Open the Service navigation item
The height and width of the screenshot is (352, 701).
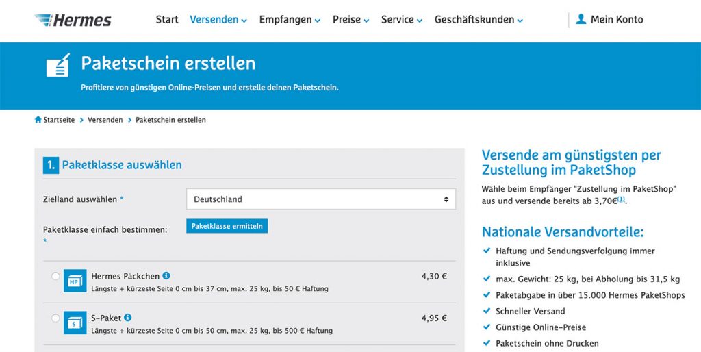[x=398, y=20]
